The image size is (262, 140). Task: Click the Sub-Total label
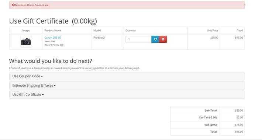tap(211, 111)
